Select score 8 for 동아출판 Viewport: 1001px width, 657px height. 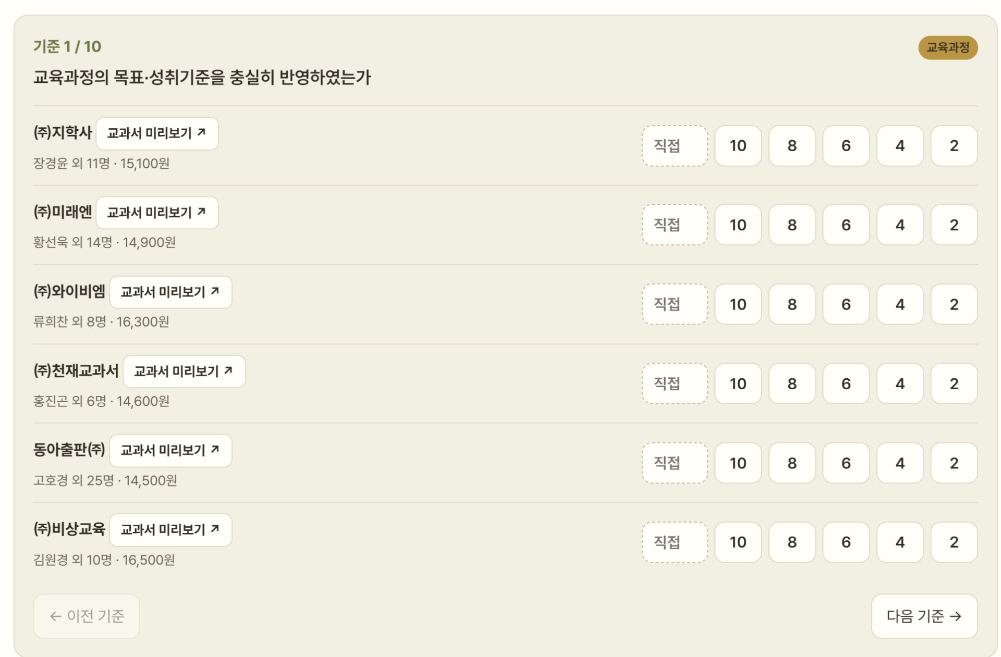tap(792, 463)
